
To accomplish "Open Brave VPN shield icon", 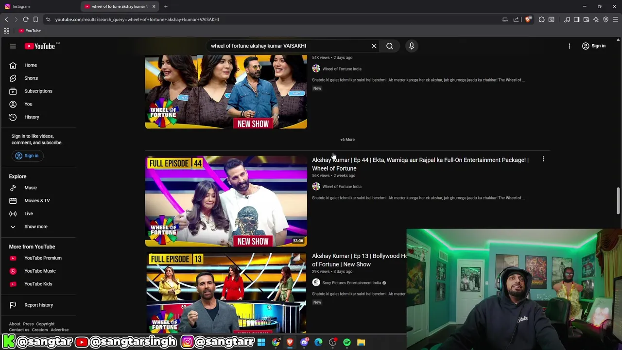I will 606,19.
